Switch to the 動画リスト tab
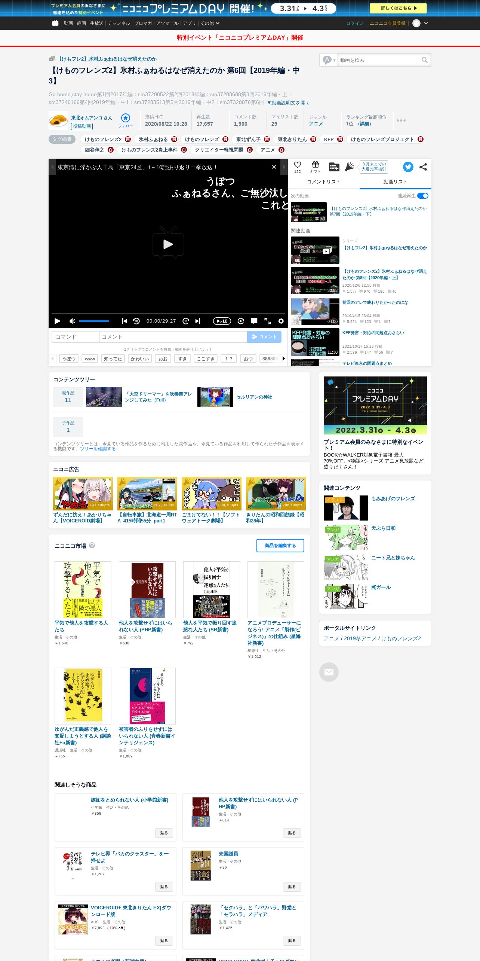The image size is (480, 961). tap(396, 182)
